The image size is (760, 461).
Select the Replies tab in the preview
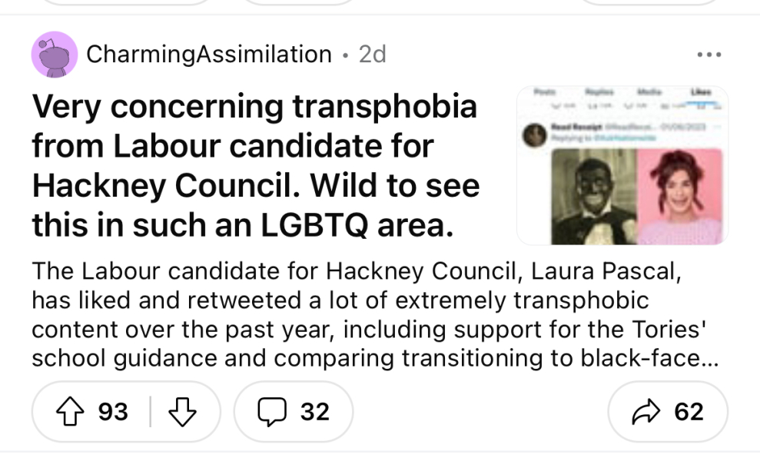tap(599, 92)
